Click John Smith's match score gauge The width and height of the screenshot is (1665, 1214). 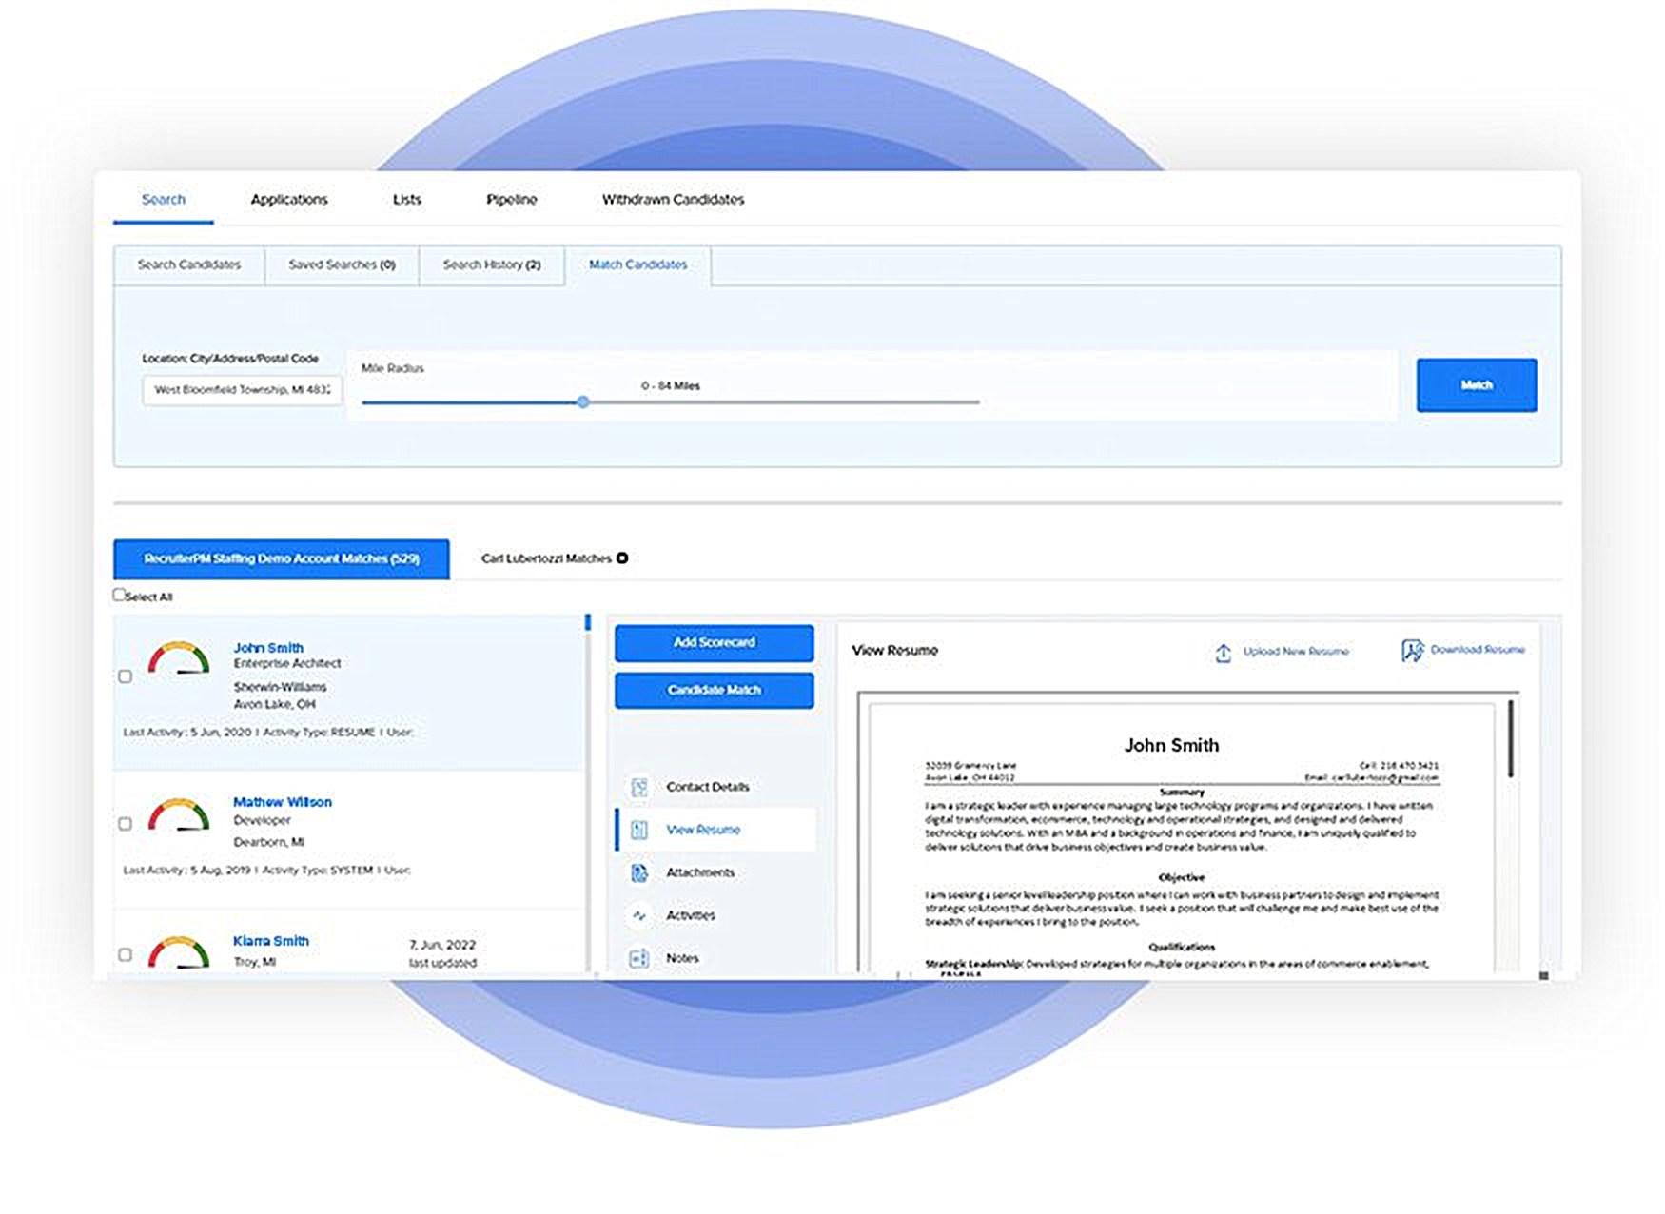tap(179, 658)
